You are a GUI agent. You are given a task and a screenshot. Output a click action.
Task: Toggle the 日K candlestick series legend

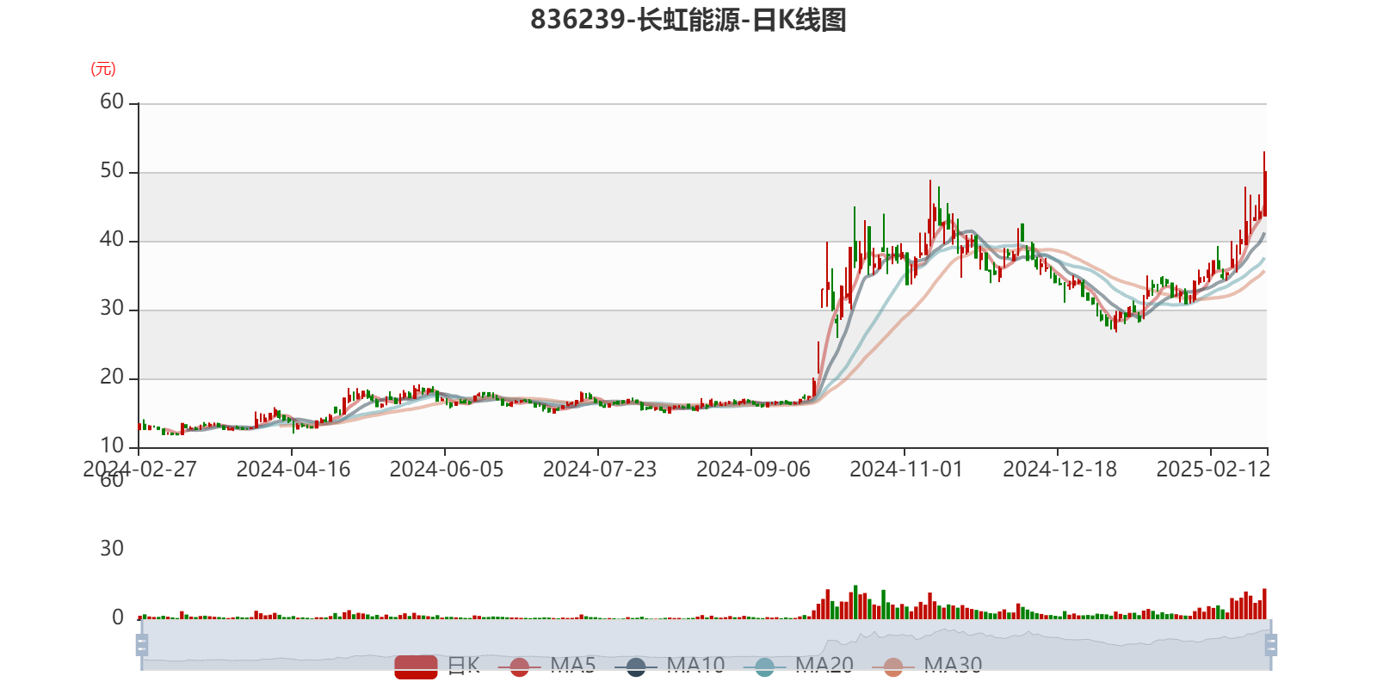point(437,666)
